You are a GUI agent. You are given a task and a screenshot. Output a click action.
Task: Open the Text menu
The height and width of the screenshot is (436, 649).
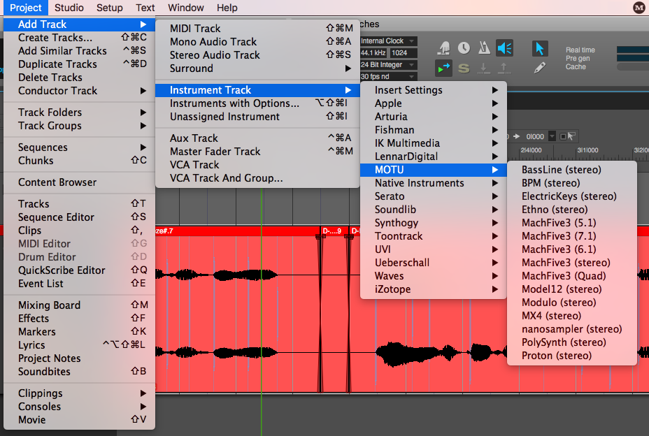point(145,8)
